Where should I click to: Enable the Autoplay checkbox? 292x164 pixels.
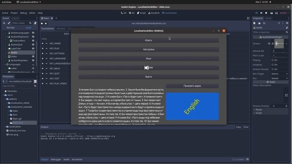pos(273,65)
